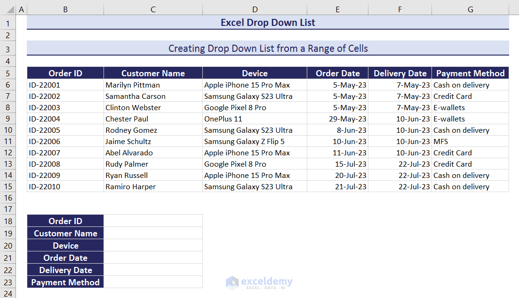Select 'Ramiro Harper' cell

153,186
